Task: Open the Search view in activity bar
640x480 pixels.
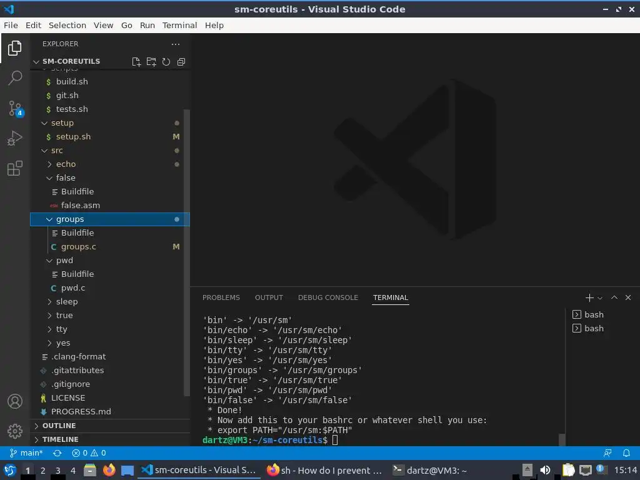Action: [15, 77]
